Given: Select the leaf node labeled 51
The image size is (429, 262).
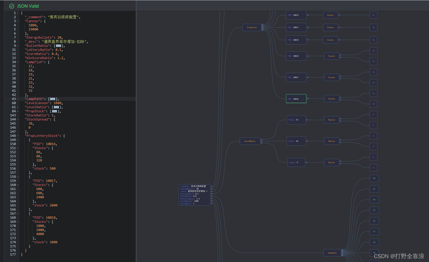Looking at the screenshot, I should [374, 232].
